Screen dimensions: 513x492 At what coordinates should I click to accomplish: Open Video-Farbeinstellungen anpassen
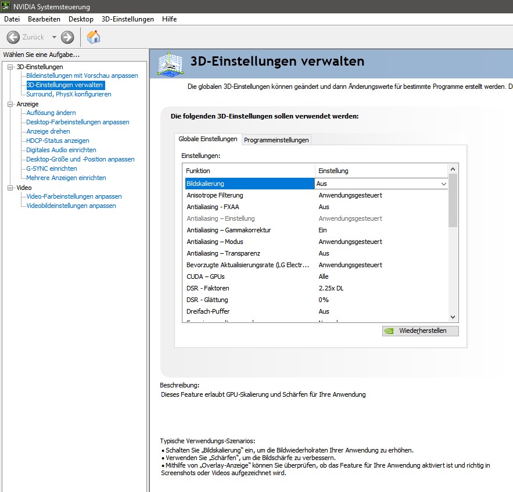74,196
